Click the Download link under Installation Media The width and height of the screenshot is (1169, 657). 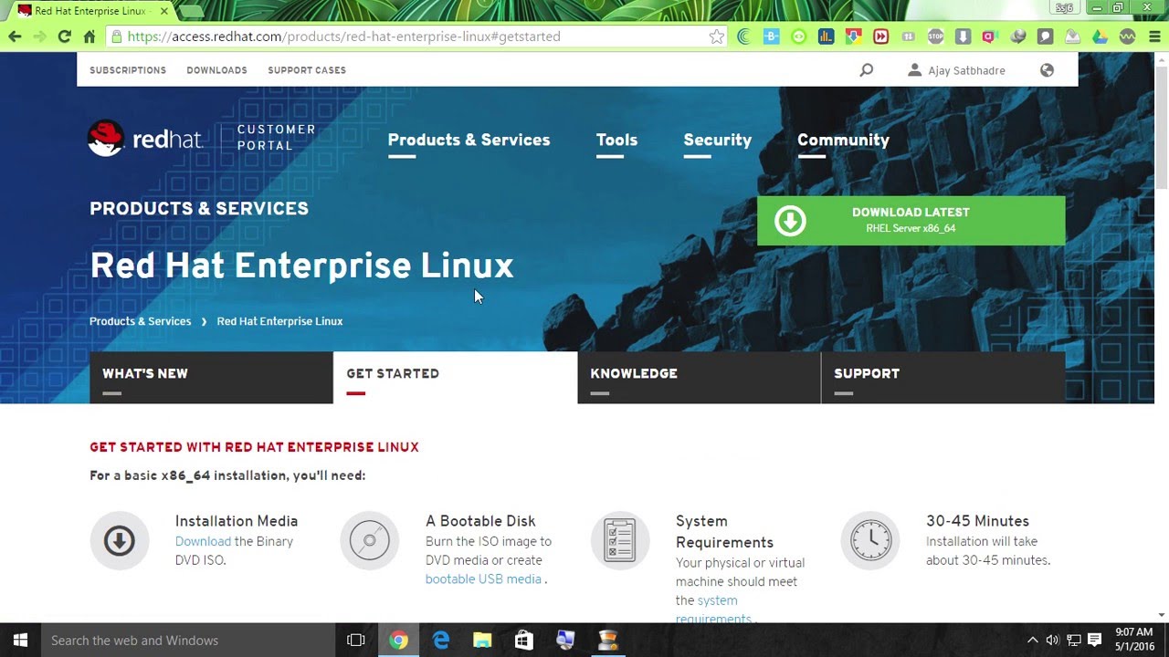[203, 541]
